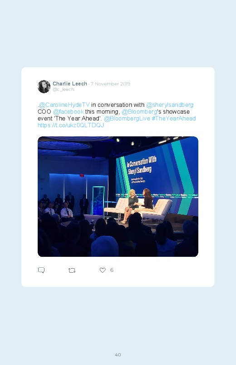
Task: Open the @c_leech handle
Action: [x=63, y=90]
